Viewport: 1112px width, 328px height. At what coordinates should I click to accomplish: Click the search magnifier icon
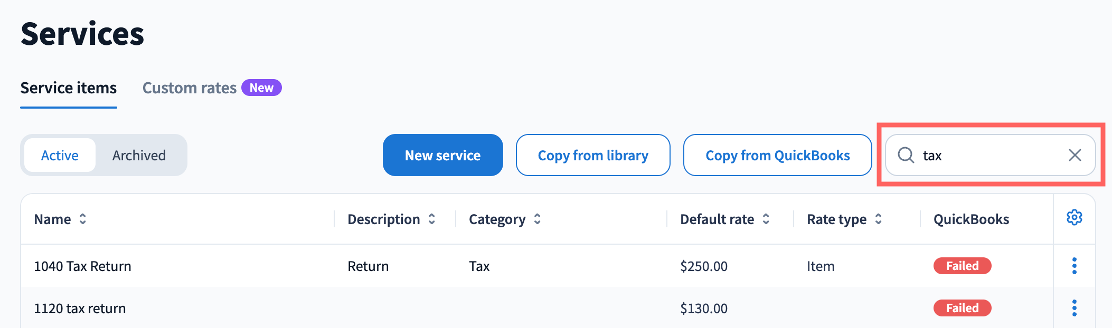(906, 155)
